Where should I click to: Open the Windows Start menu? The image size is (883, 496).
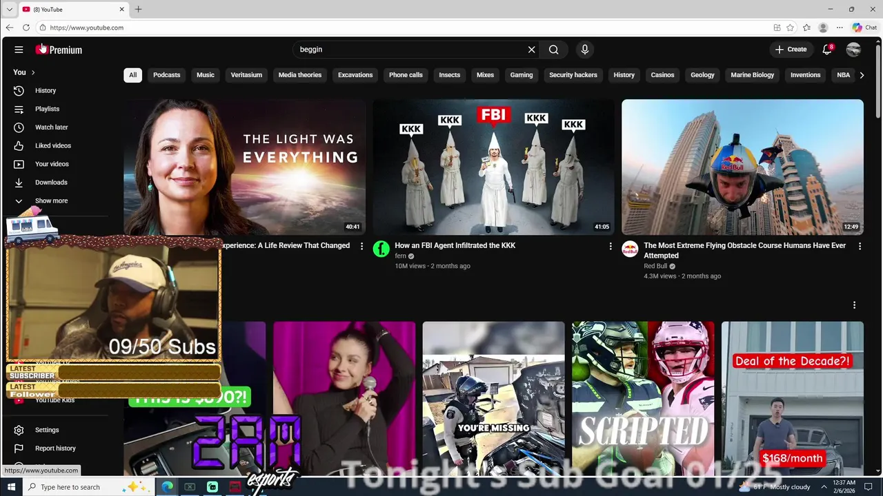coord(10,487)
